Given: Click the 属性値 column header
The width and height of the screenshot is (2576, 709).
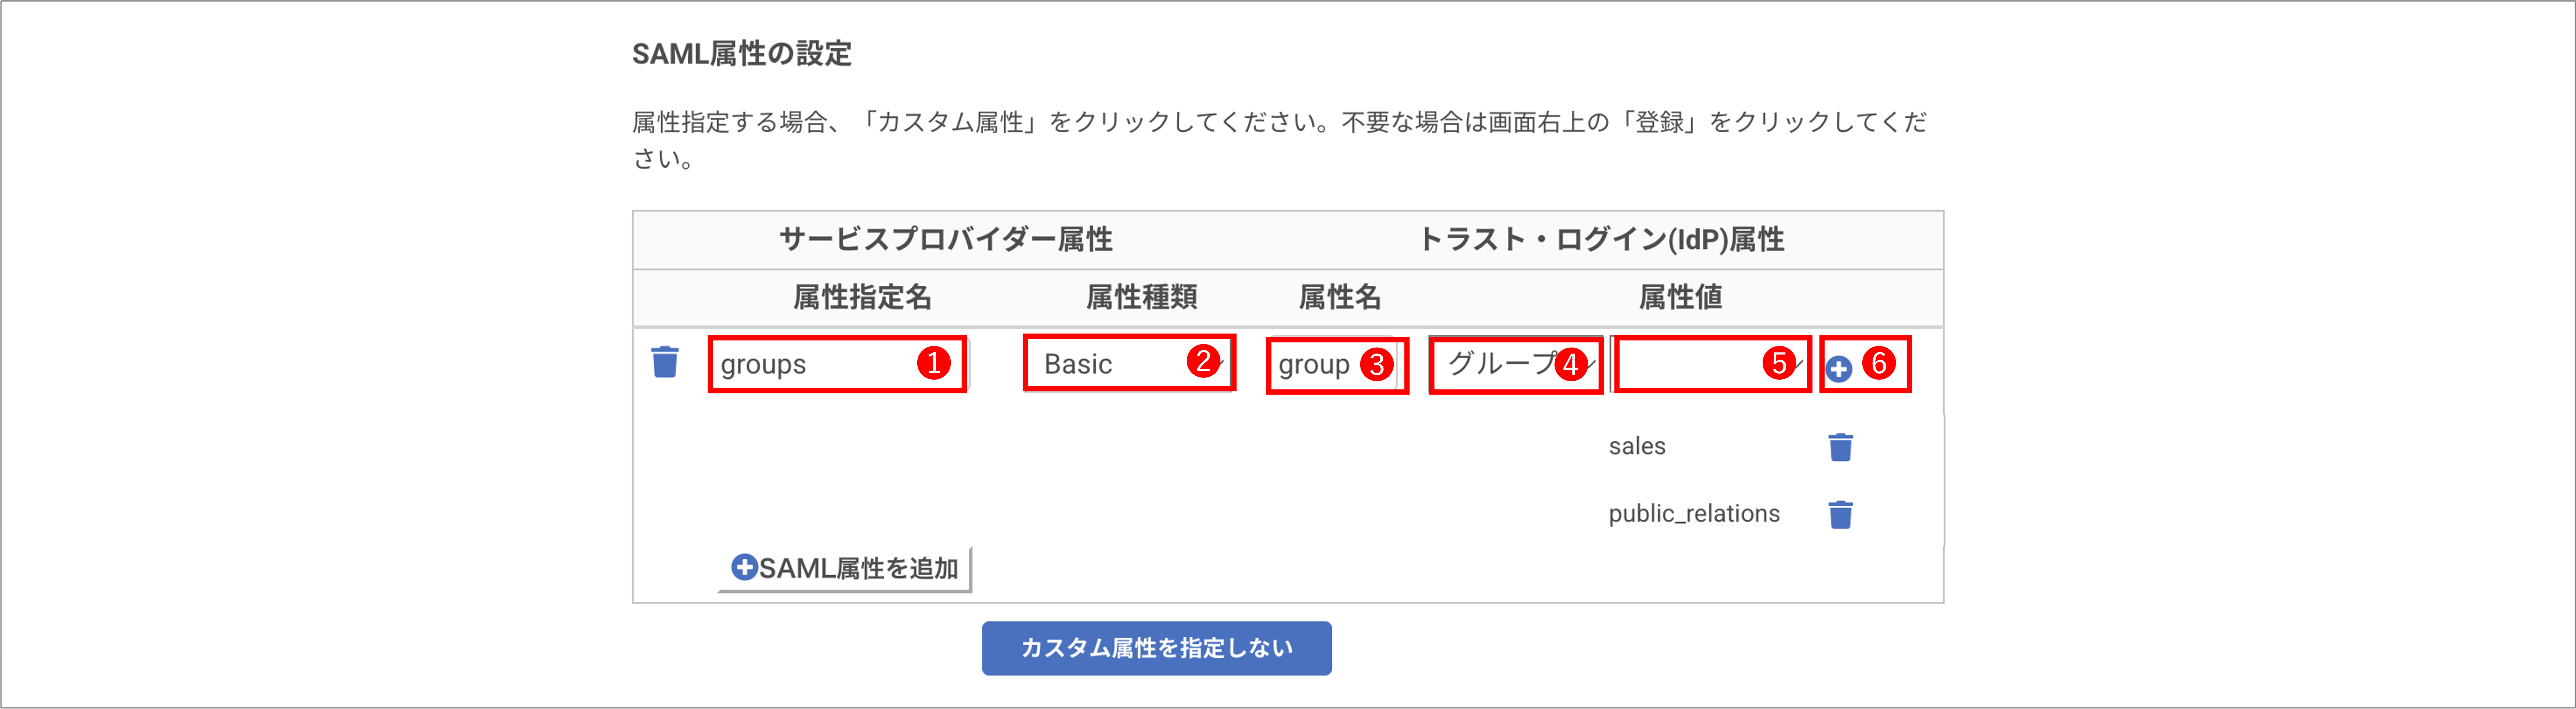Looking at the screenshot, I should click(1680, 297).
